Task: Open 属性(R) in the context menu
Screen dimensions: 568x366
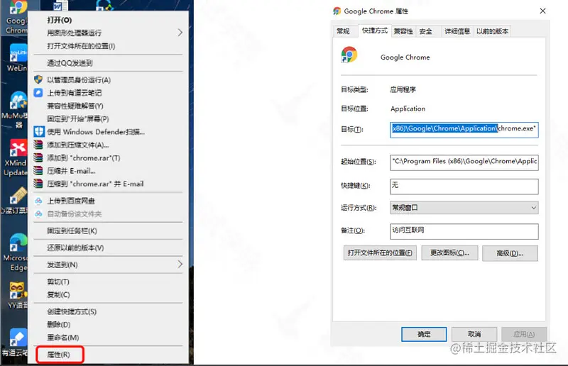Action: pyautogui.click(x=60, y=355)
